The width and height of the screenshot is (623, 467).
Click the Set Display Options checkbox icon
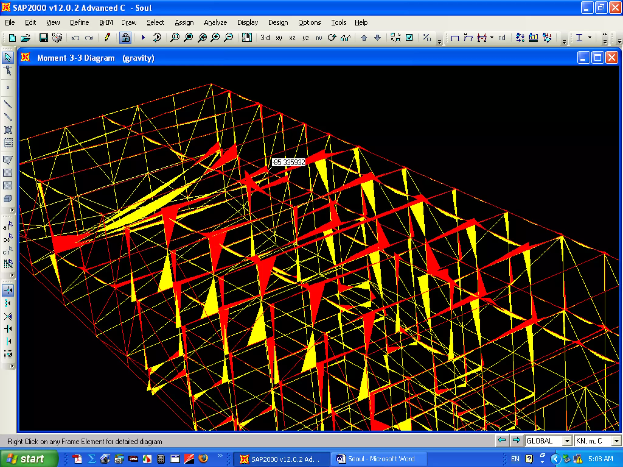tap(409, 38)
